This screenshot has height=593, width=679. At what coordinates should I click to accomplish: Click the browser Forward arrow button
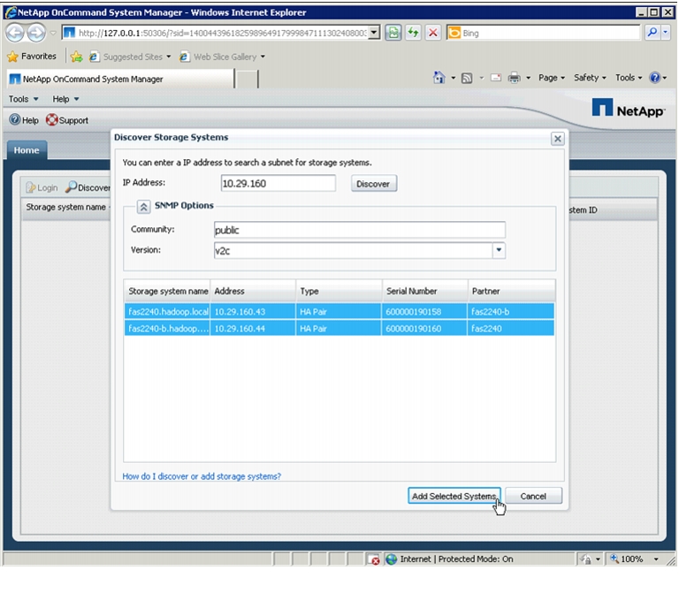click(36, 33)
